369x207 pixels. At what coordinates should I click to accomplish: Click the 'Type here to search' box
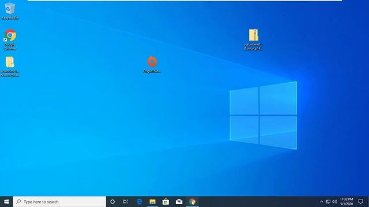[x=59, y=202]
